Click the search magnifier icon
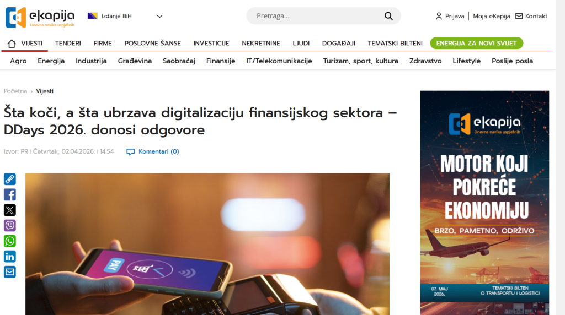The height and width of the screenshot is (315, 565). pos(388,16)
